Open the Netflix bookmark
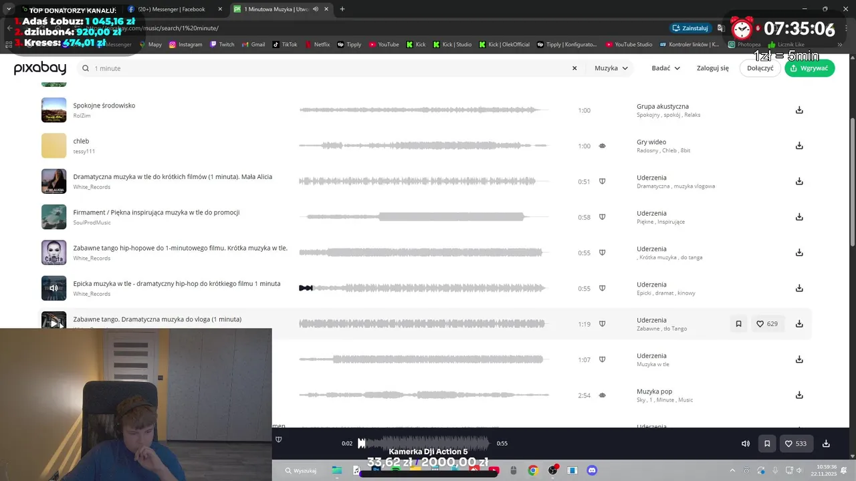 tap(318, 45)
